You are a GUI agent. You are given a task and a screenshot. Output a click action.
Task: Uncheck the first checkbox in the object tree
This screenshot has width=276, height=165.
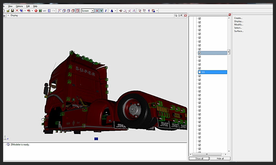tap(199, 19)
